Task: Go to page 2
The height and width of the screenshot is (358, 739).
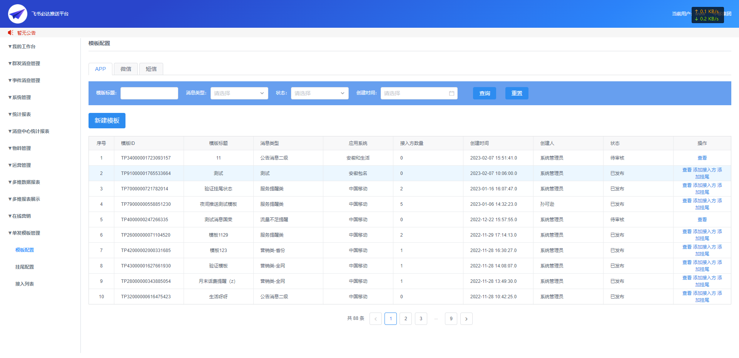Action: pyautogui.click(x=406, y=319)
